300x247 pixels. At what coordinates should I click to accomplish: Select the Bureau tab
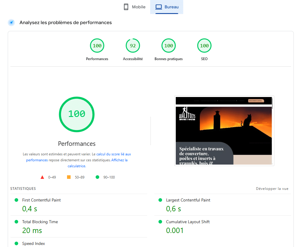coord(167,7)
